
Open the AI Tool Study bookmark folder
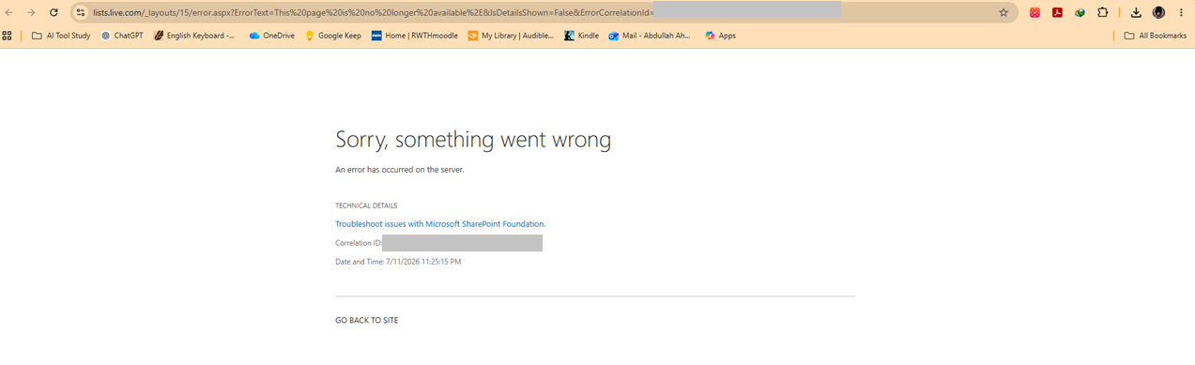pos(61,36)
